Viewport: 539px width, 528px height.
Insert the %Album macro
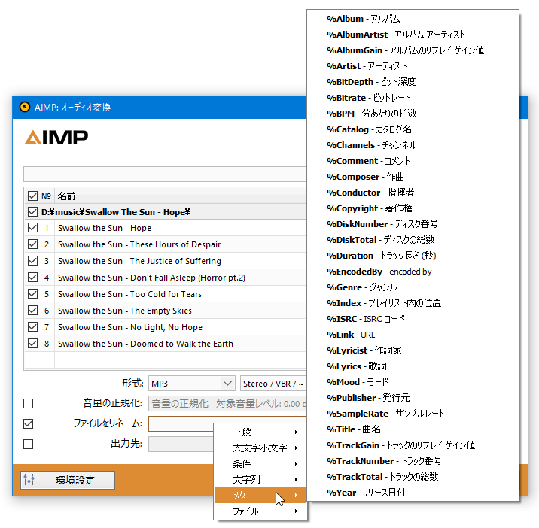[413, 19]
